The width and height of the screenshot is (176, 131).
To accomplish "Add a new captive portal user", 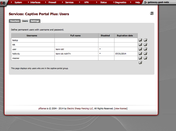I will pos(140,62).
